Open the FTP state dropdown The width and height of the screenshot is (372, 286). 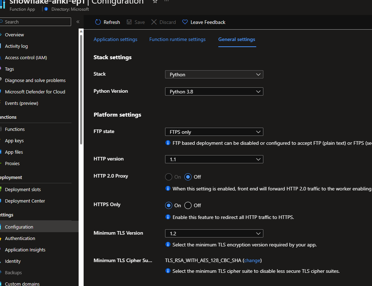(214, 132)
